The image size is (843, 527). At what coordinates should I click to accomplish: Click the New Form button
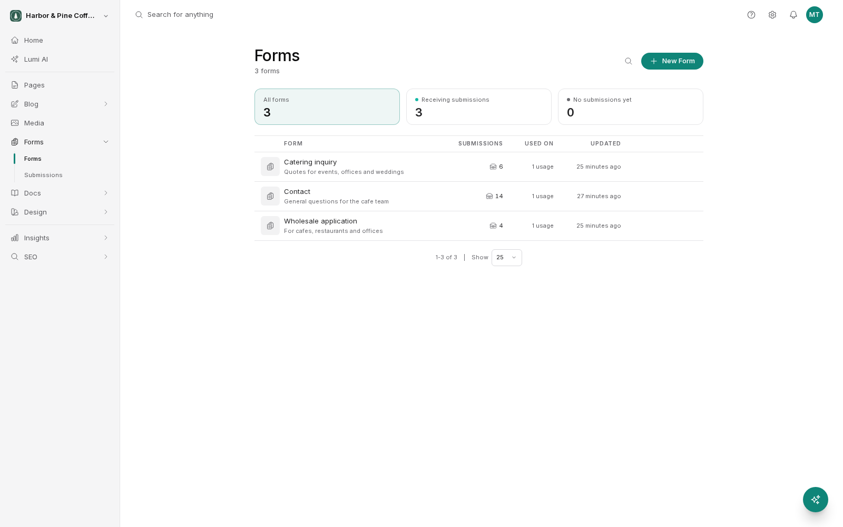[672, 61]
